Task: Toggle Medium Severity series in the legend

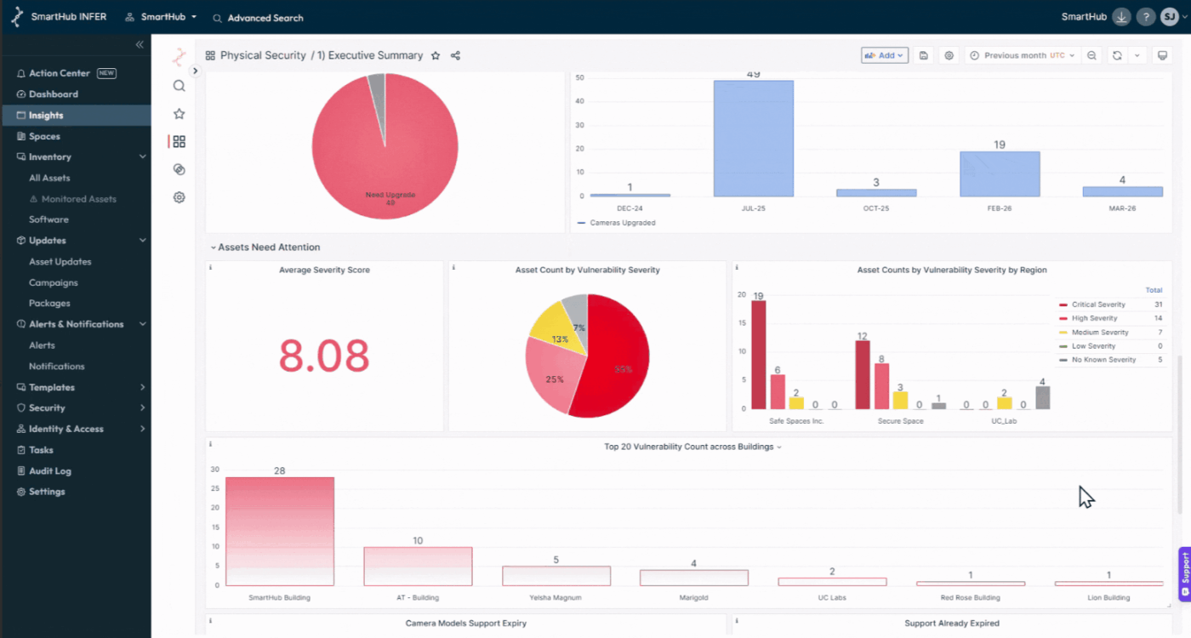Action: [x=1099, y=333]
